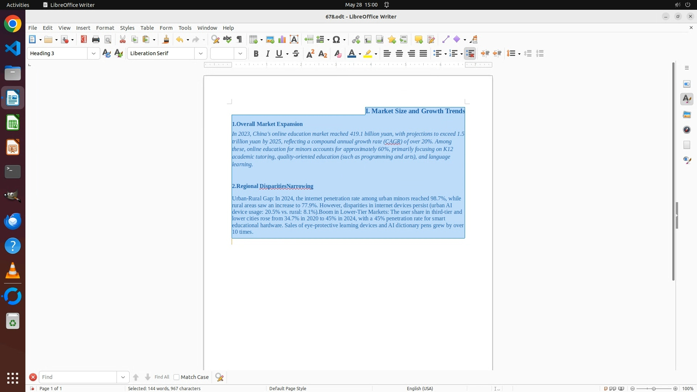This screenshot has height=392, width=697.
Task: Click the Clone Formatting paintbrush icon
Action: pos(166,40)
